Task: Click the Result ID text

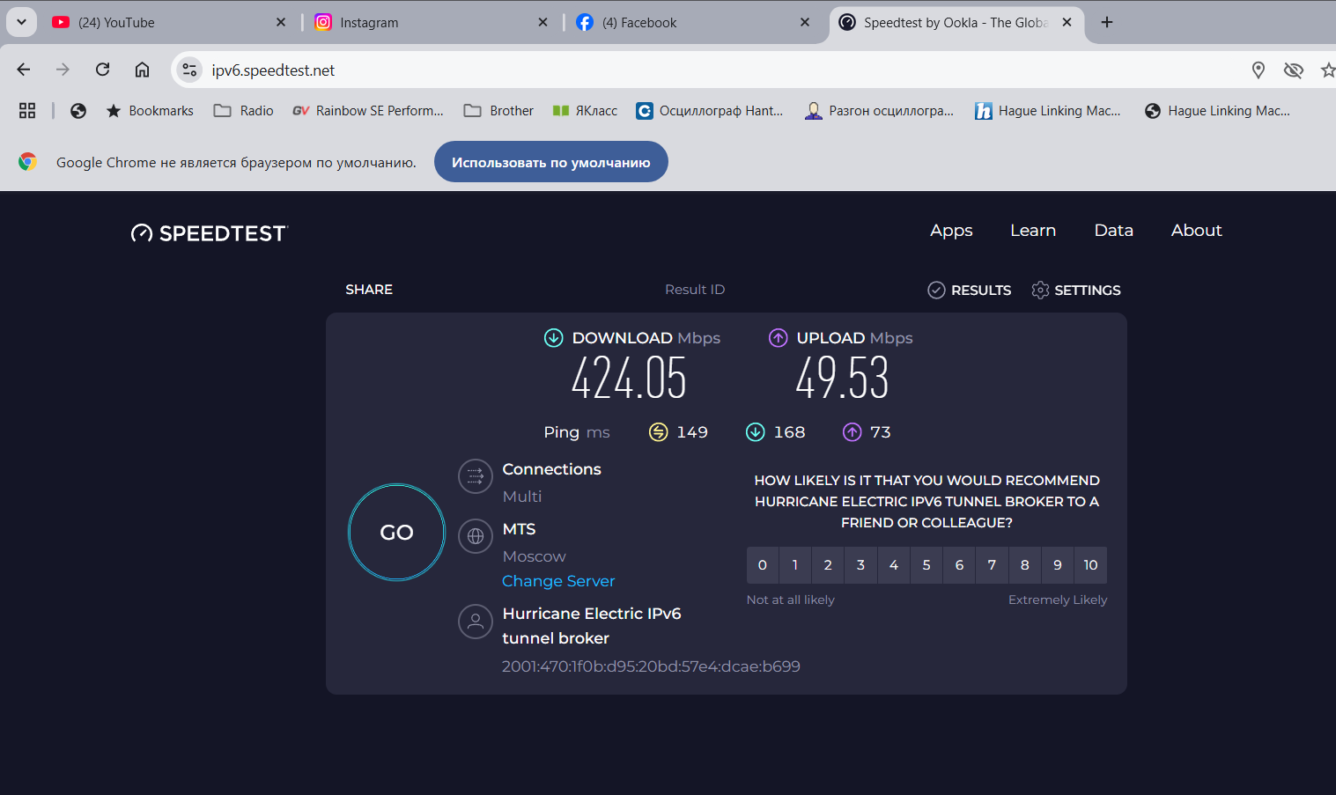Action: pyautogui.click(x=695, y=290)
